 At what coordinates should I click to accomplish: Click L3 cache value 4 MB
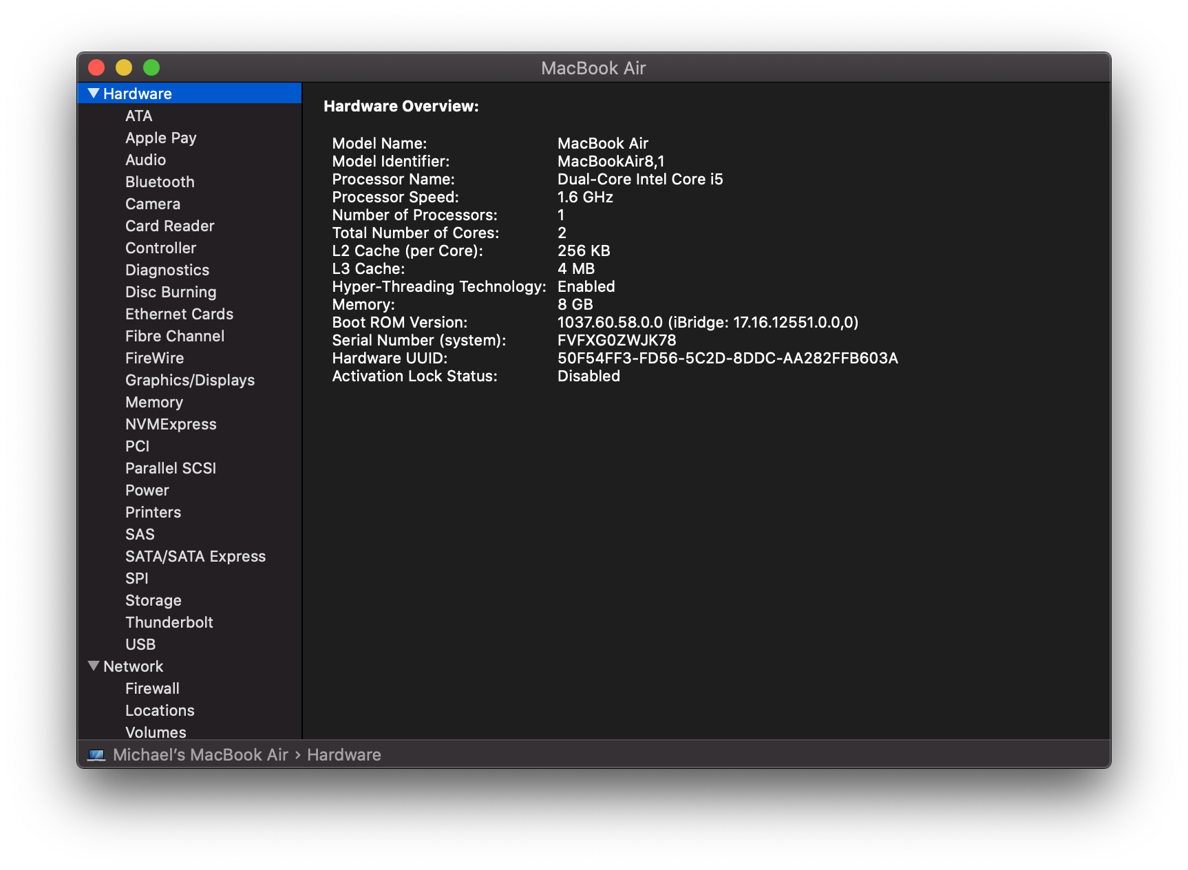coord(576,268)
